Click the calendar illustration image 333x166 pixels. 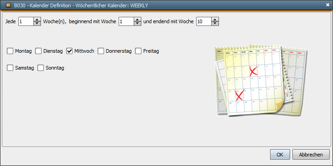click(x=261, y=80)
